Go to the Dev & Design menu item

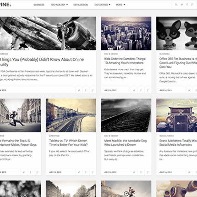[x=81, y=5]
